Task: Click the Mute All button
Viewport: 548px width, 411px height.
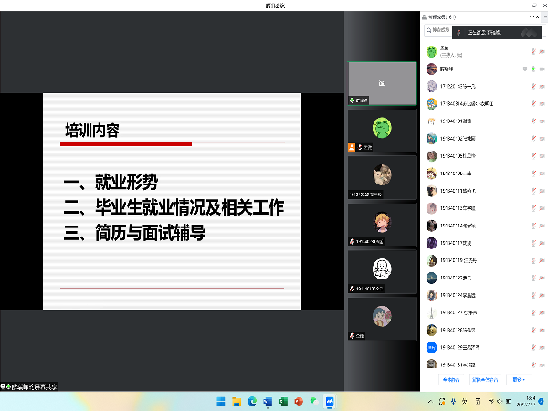Action: coord(450,379)
